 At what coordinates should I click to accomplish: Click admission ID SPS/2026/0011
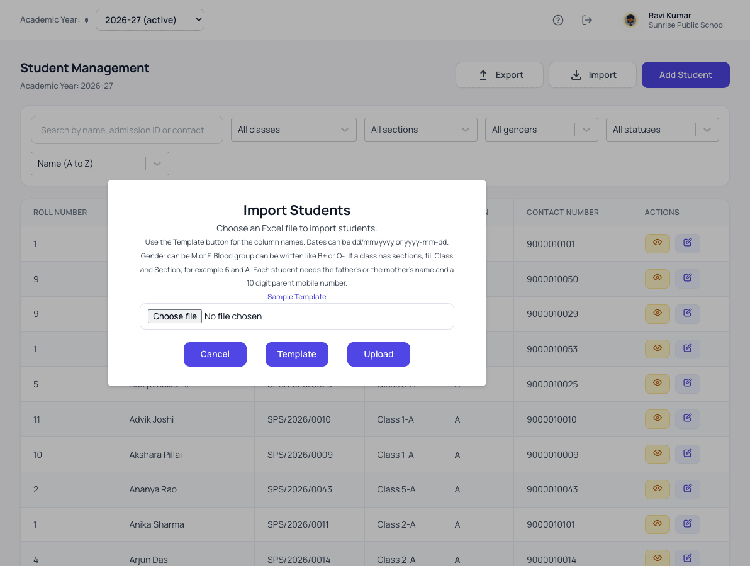(298, 524)
